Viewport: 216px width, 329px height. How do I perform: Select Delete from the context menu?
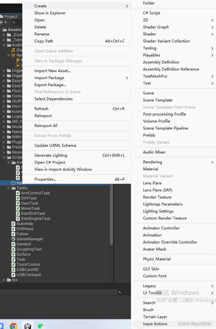[40, 27]
